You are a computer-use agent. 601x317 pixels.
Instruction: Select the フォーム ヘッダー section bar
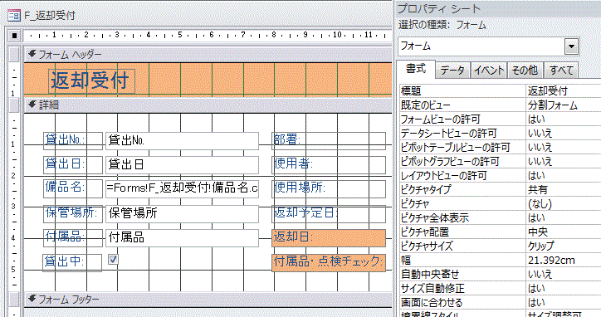click(208, 55)
